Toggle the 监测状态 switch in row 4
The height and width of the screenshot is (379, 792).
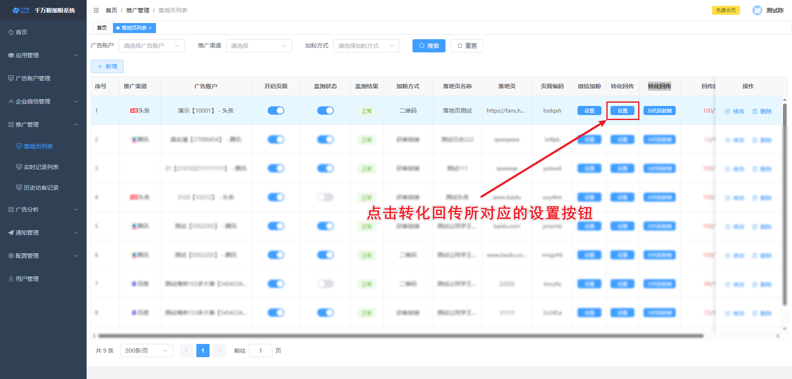coord(325,197)
